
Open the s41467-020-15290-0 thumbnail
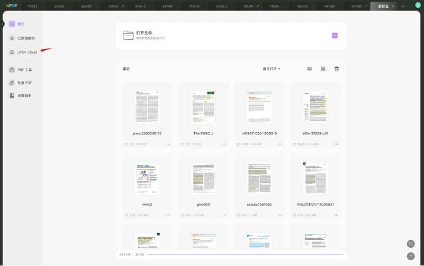[x=259, y=107]
